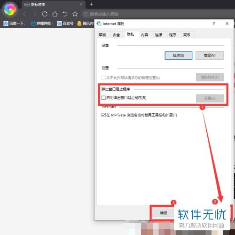Screen dimensions: 235x235
Task: Close the Internet 属性 dialog
Action: click(227, 23)
